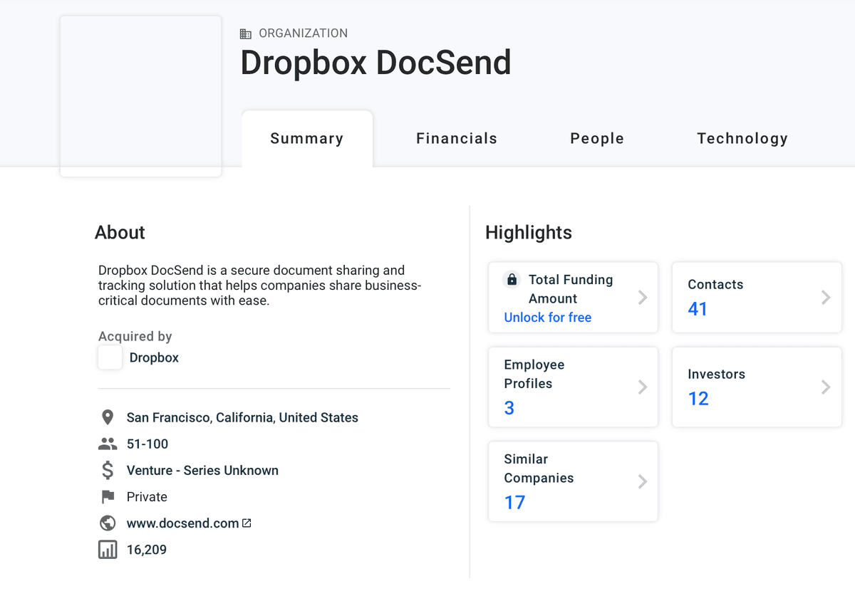Click the Dropbox acquirer name
Screen dimensions: 855x591
pos(153,357)
